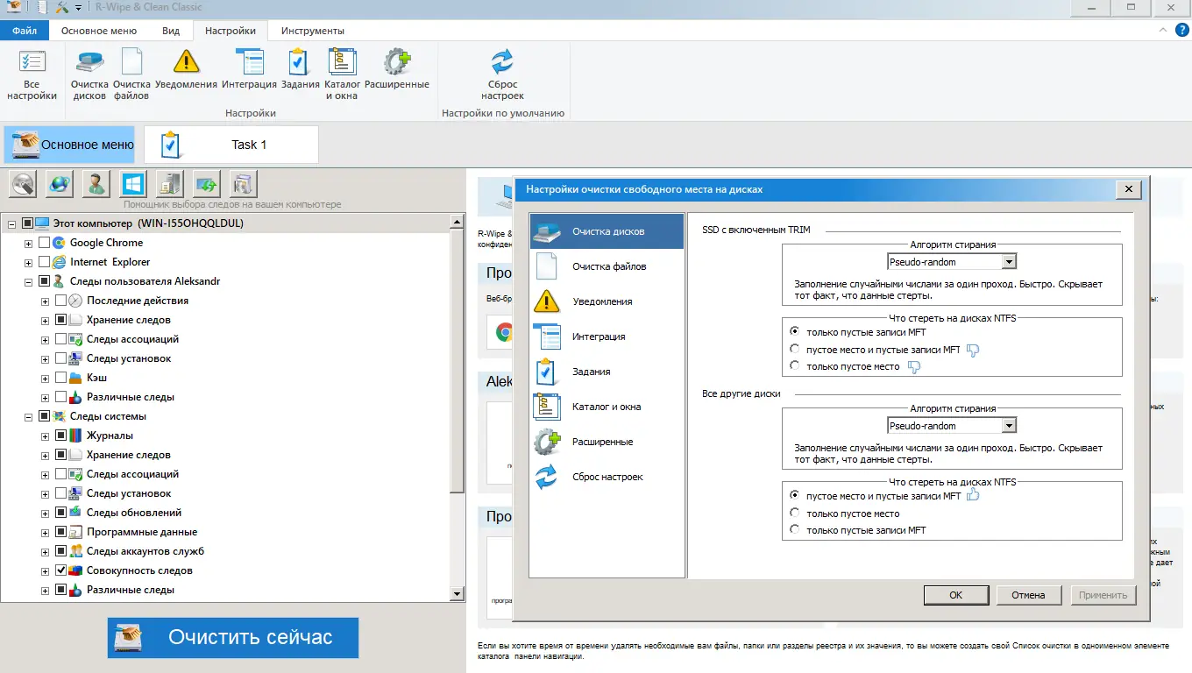The image size is (1192, 673).
Task: Select Каталог и окна in the dialog sidebar
Action: tap(607, 407)
